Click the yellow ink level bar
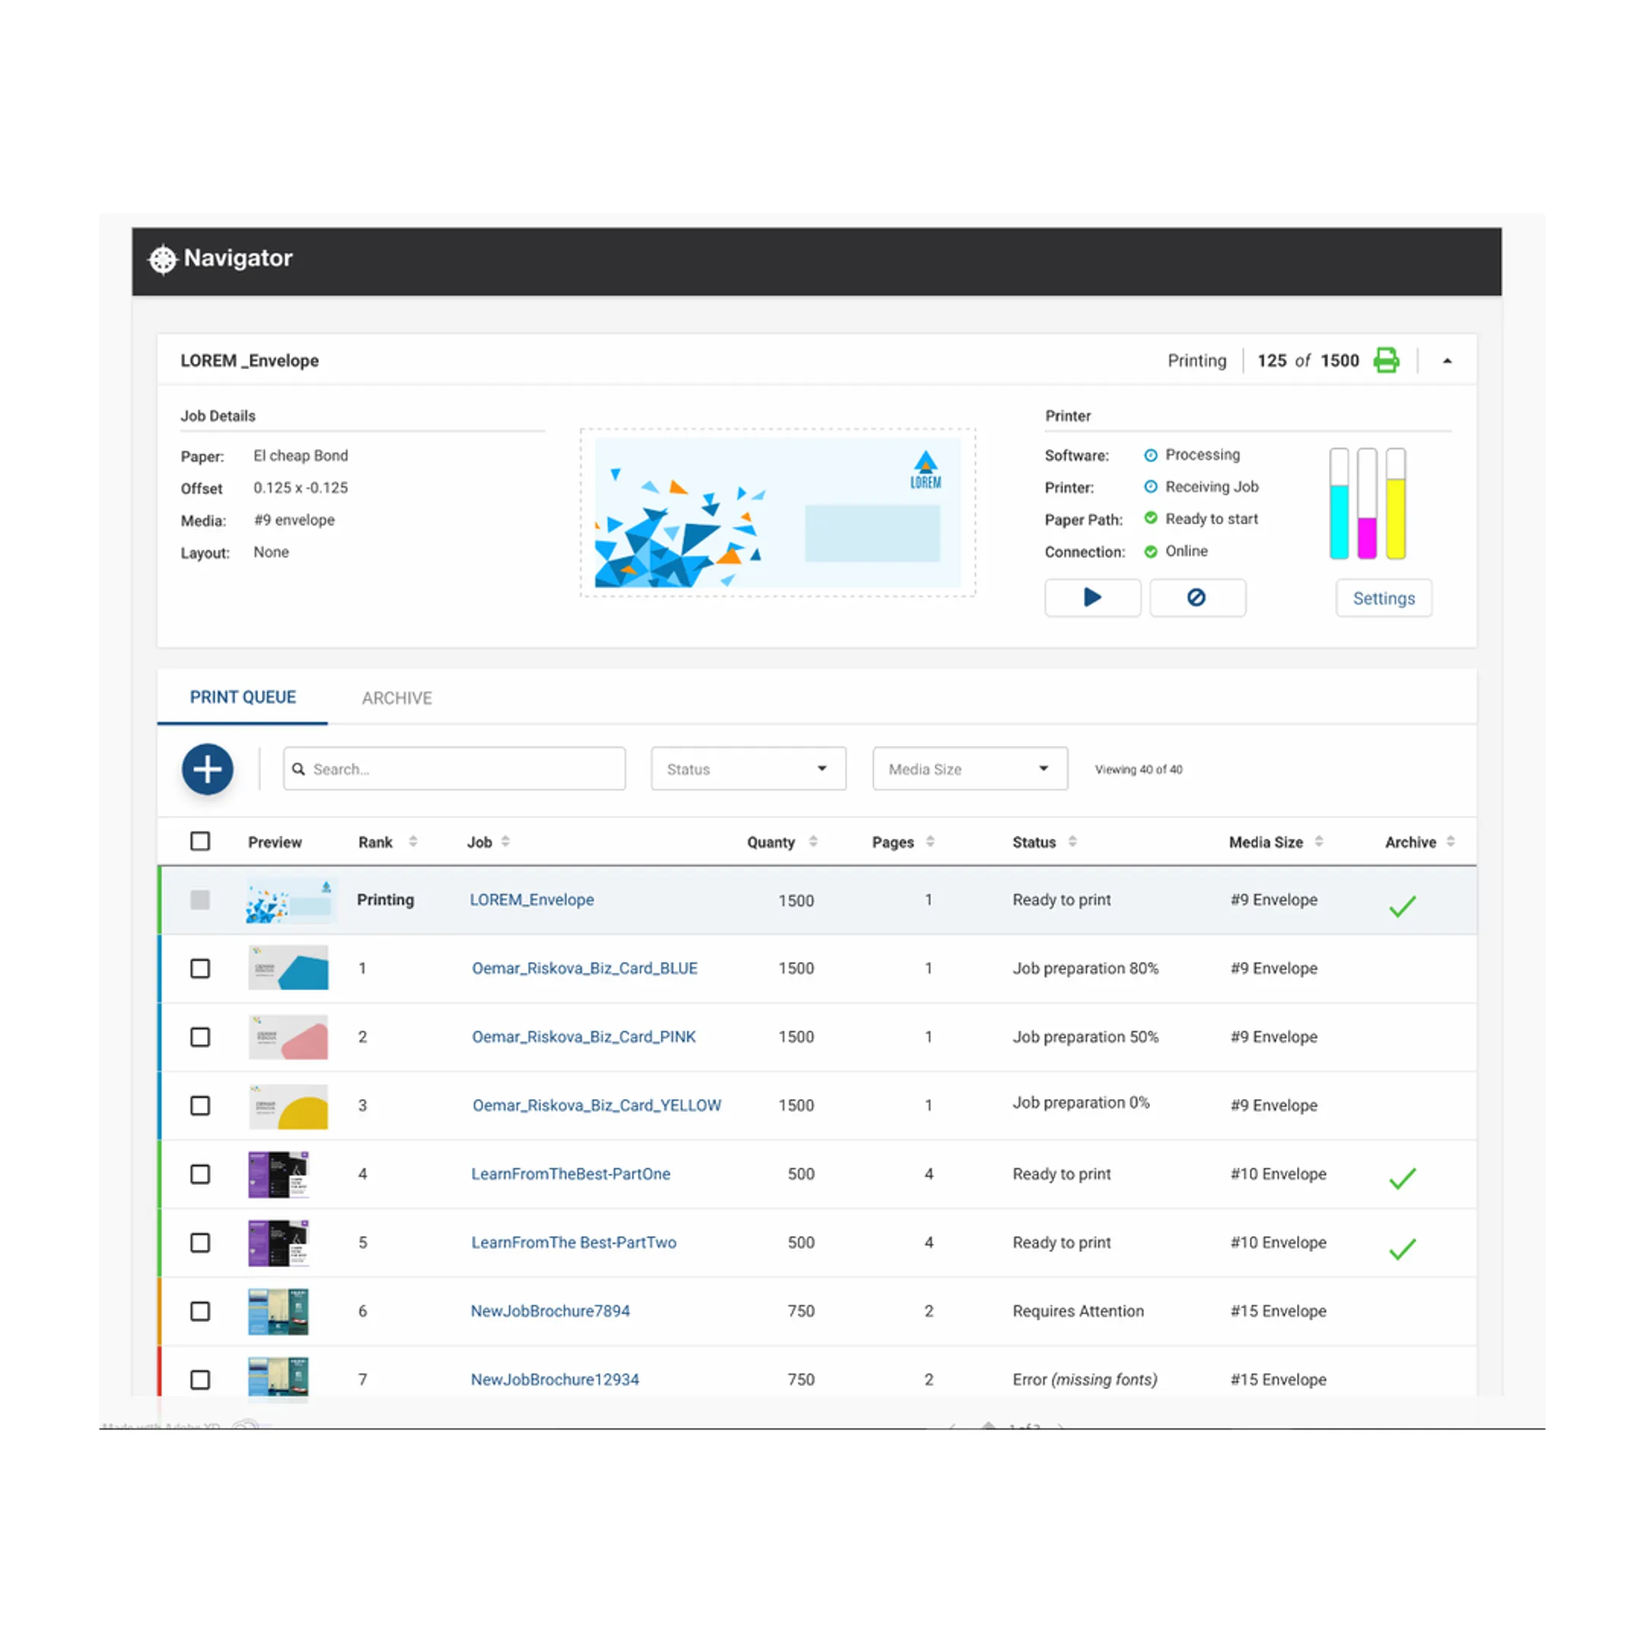 [1396, 503]
